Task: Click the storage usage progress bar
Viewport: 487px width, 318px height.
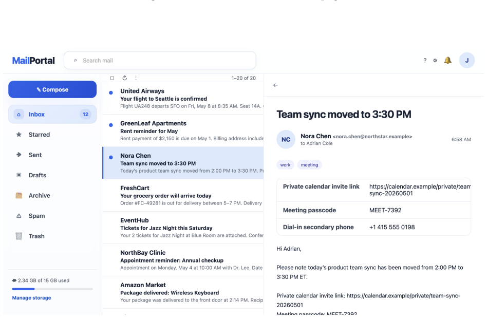Action: point(52,289)
